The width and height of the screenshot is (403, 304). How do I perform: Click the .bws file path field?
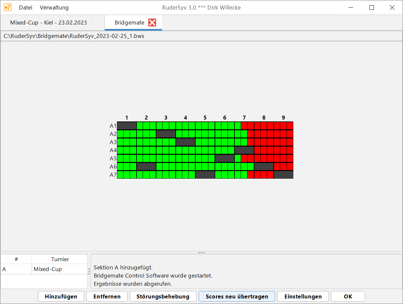tap(201, 36)
